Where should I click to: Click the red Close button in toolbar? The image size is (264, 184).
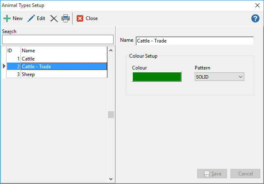(x=87, y=18)
